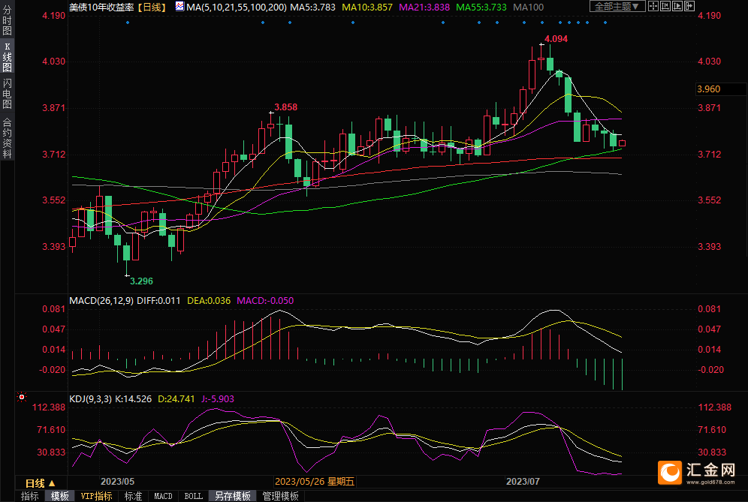Select the K线图 side tab
Screen dimensions: 748x502
pyautogui.click(x=8, y=57)
